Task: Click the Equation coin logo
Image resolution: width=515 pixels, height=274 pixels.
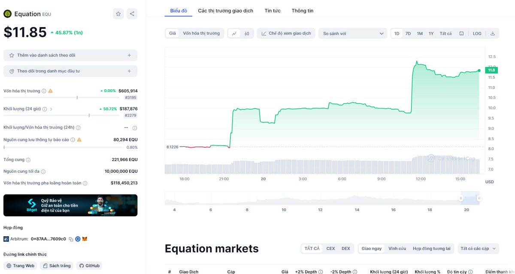Action: [x=8, y=14]
